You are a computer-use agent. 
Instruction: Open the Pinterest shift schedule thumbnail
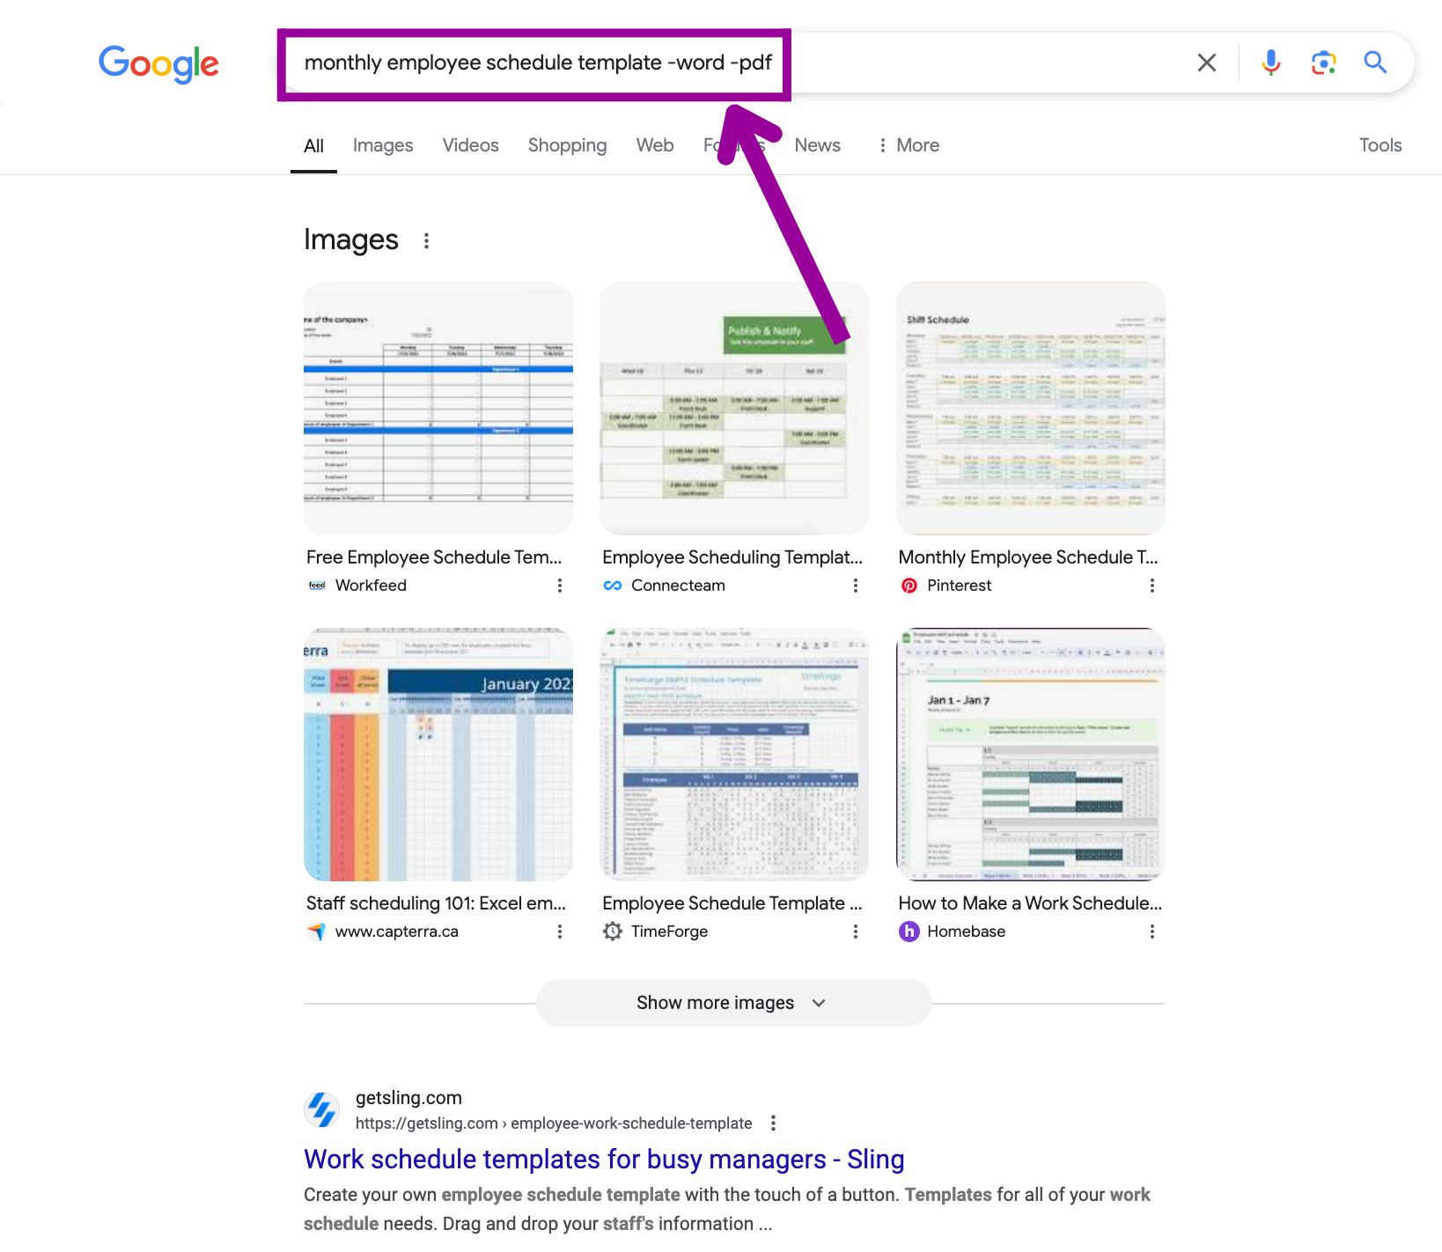tap(1030, 409)
